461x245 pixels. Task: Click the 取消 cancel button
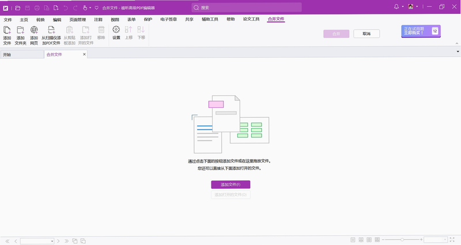point(366,34)
